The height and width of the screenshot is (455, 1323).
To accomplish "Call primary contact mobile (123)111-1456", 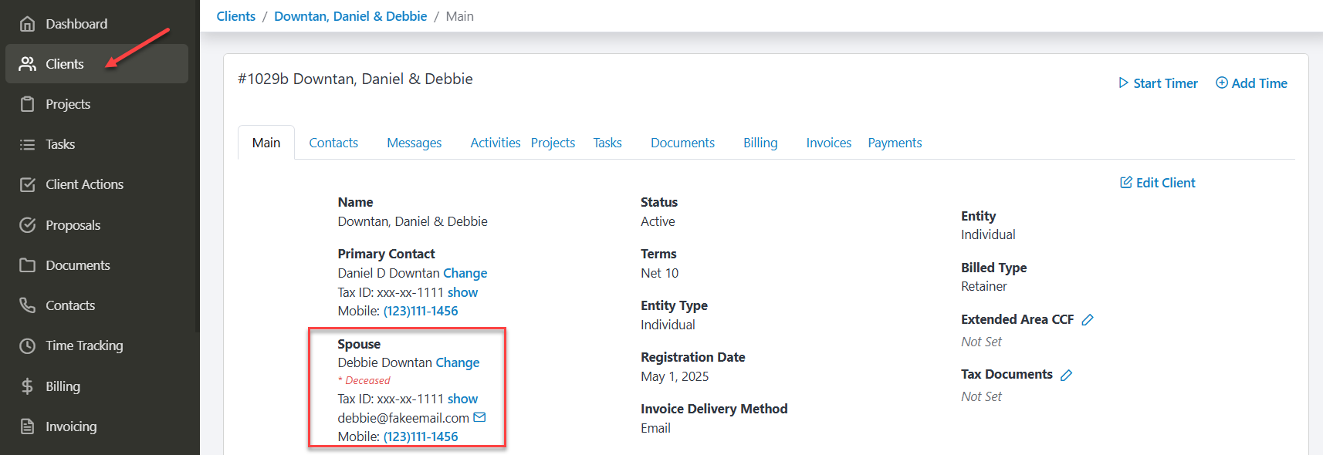I will pyautogui.click(x=421, y=311).
